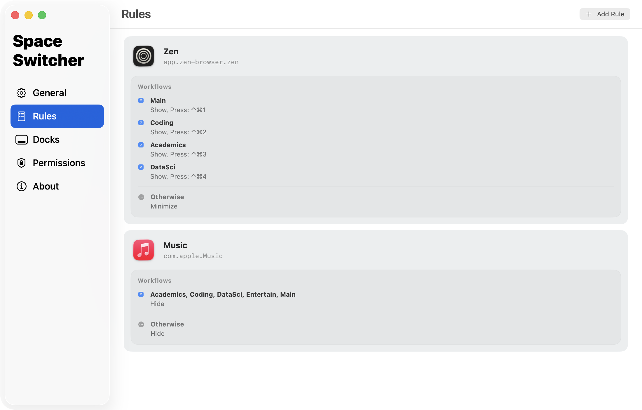Click the Rules page heading
The image size is (642, 410).
[136, 14]
